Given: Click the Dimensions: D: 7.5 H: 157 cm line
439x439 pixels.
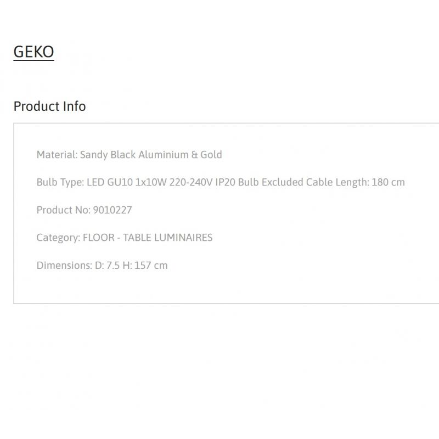Looking at the screenshot, I should tap(102, 266).
